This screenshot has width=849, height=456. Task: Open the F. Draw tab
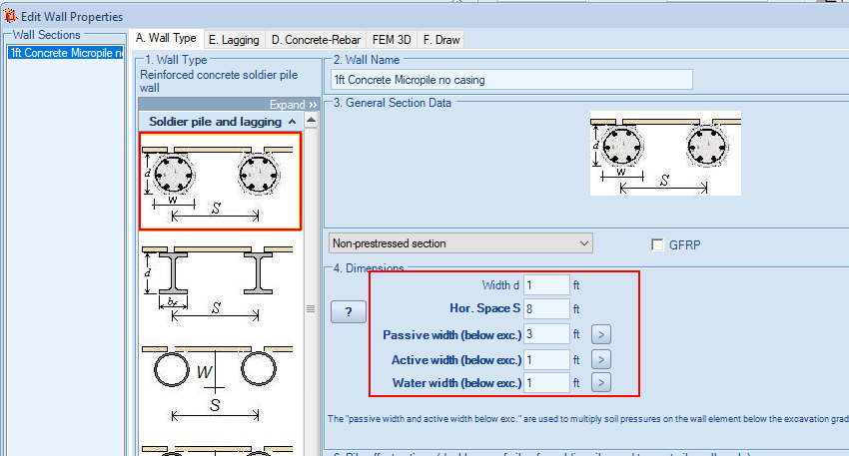click(x=441, y=40)
